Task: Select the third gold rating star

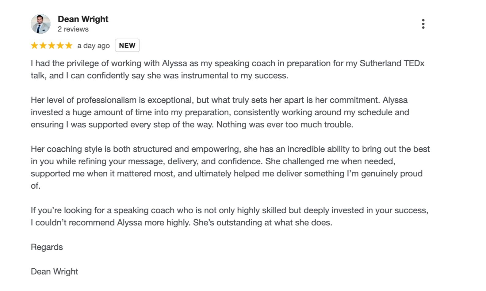Action: 52,46
